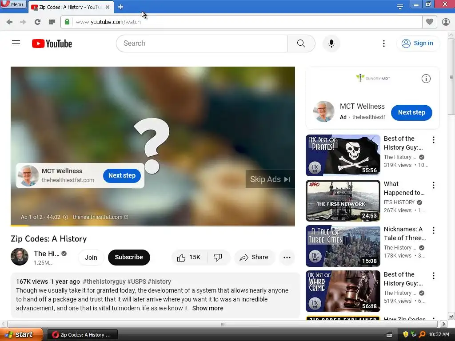Focus the YouTube Search box
The height and width of the screenshot is (341, 455).
(202, 44)
